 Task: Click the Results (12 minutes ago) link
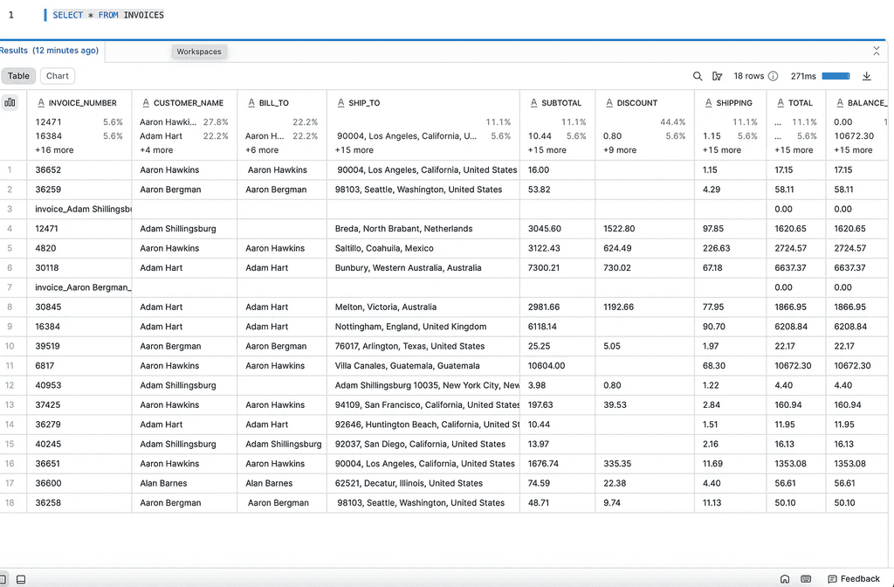coord(49,51)
